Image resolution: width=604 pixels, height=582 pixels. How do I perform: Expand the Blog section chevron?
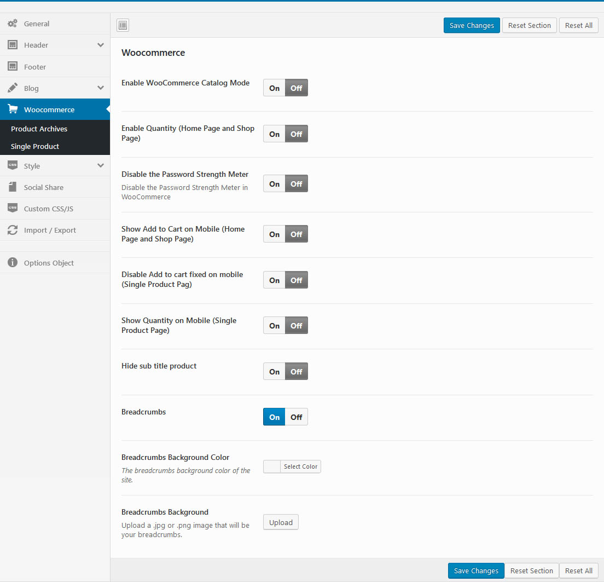click(101, 88)
